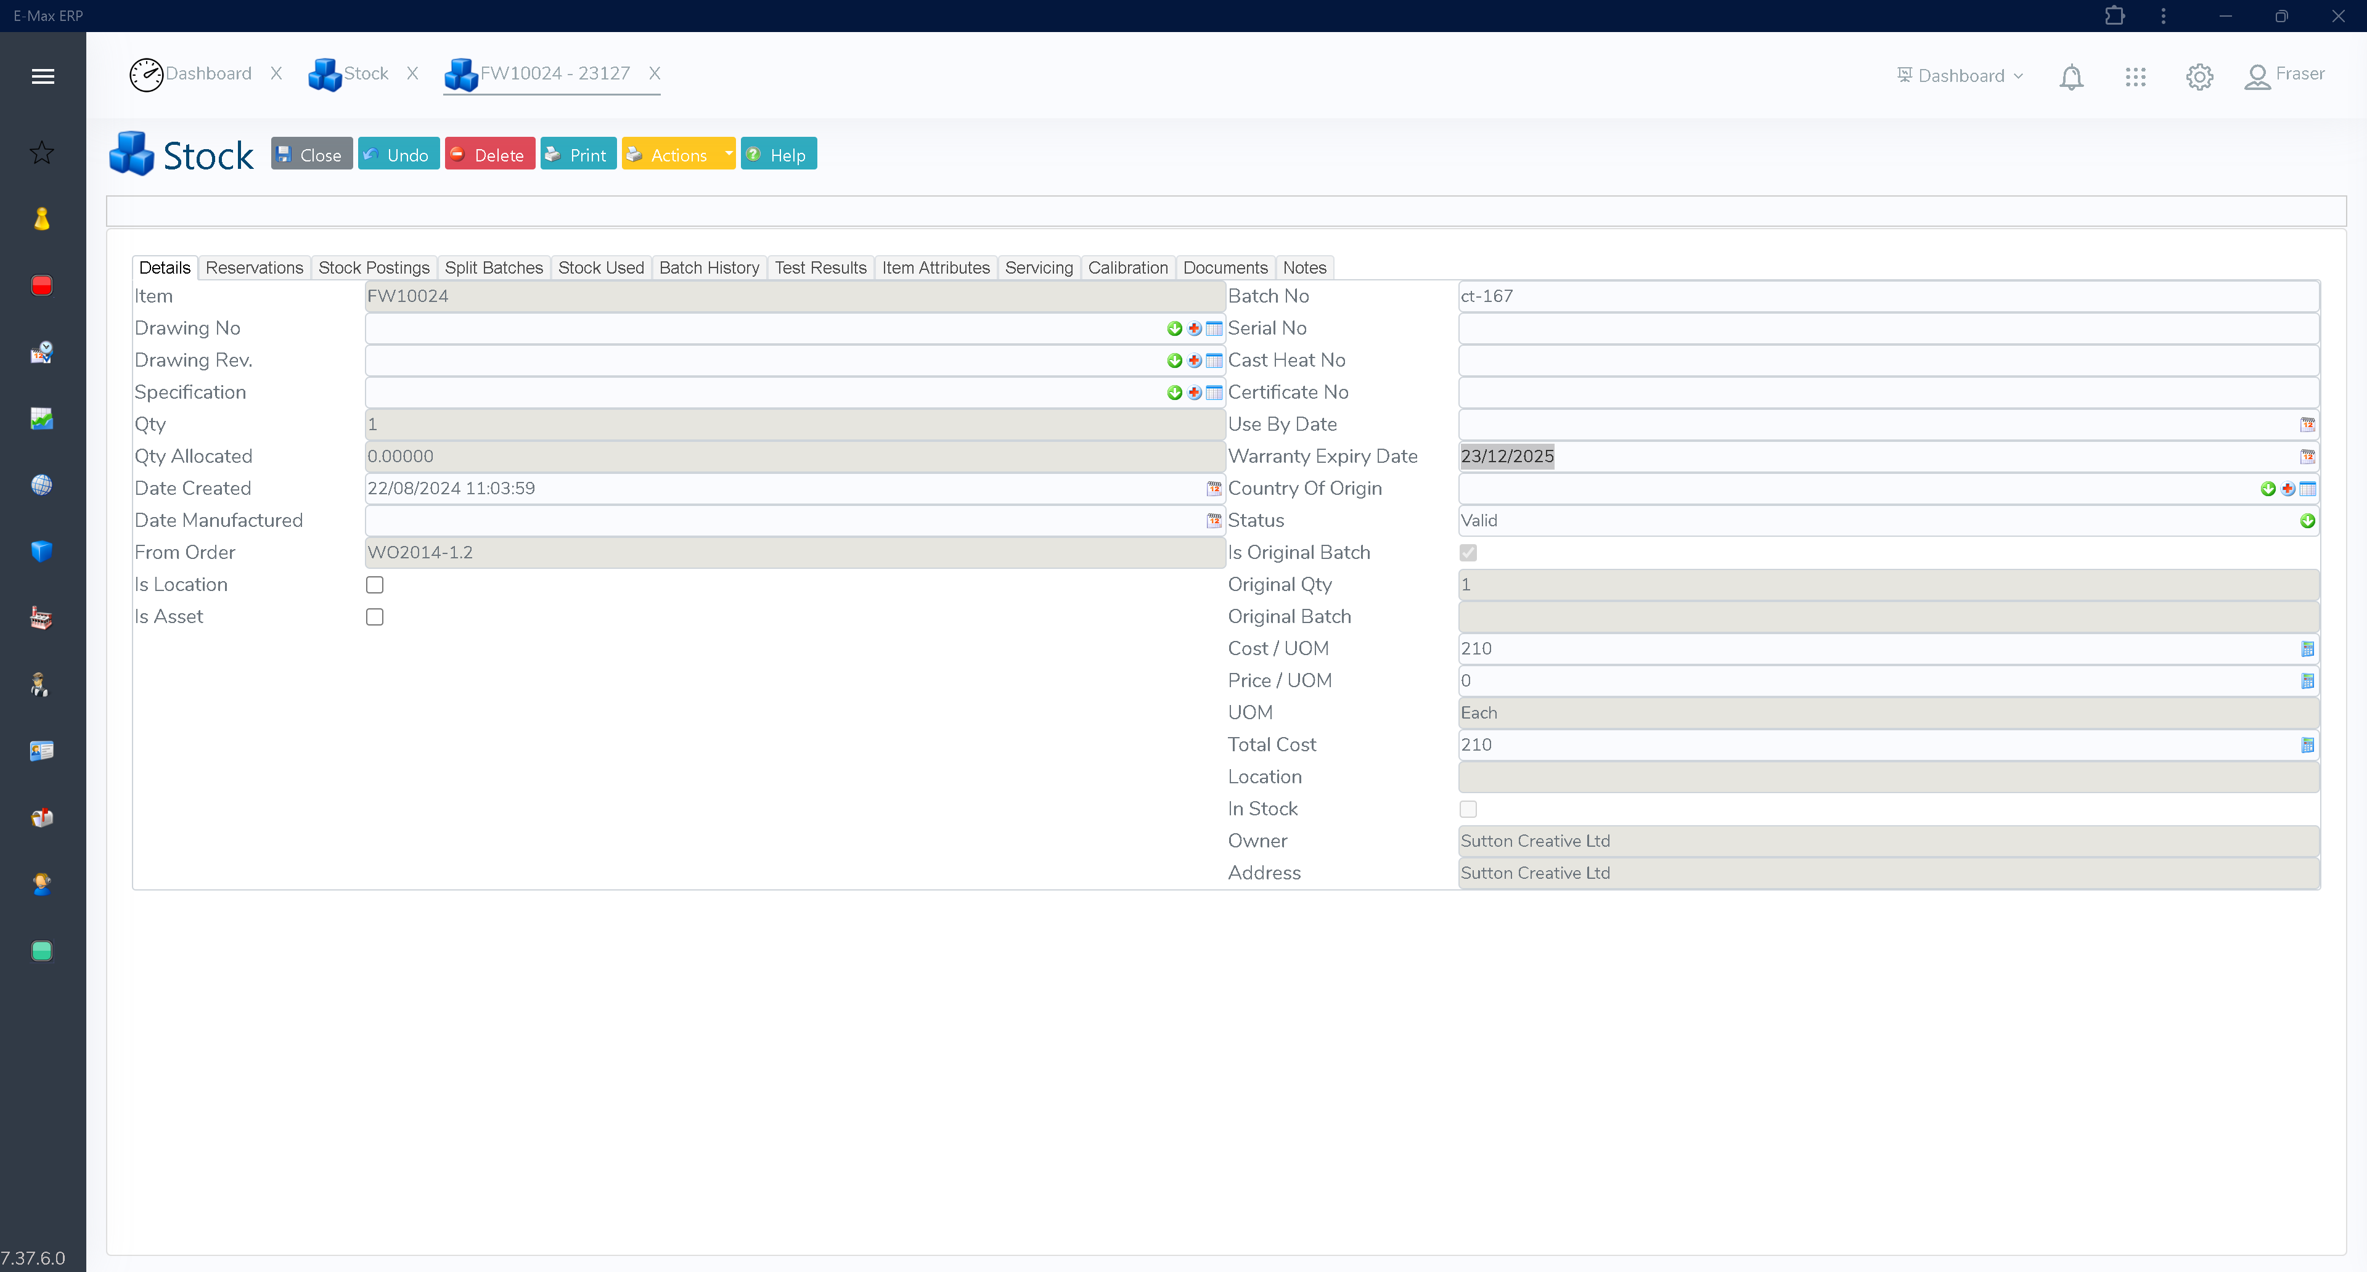This screenshot has width=2367, height=1272.
Task: Open the Test Results tab
Action: pos(820,267)
